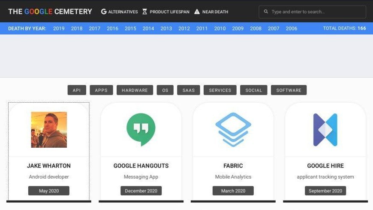Filter by the SERVICES category
The image size is (373, 210).
tap(220, 90)
